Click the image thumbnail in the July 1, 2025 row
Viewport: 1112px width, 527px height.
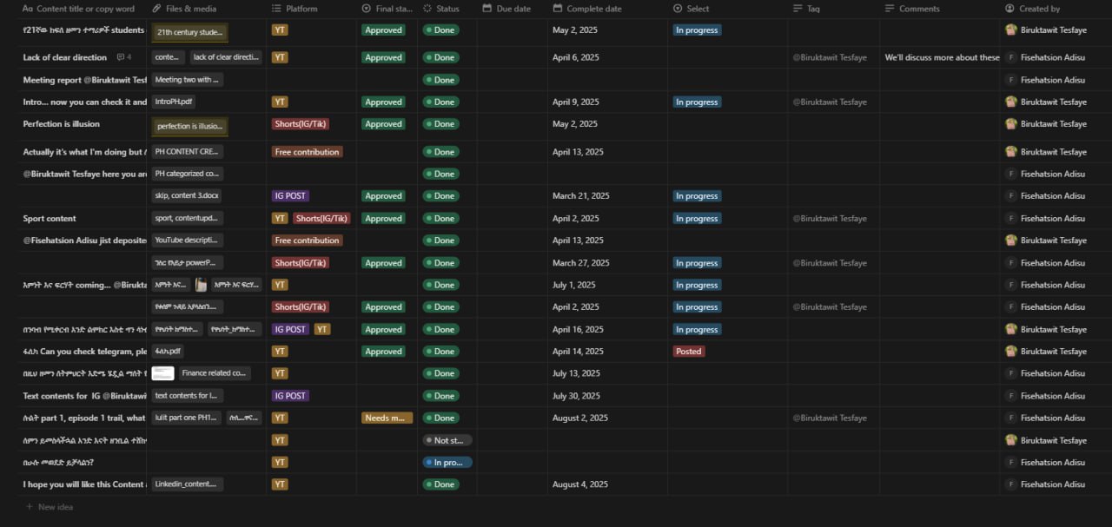(x=201, y=285)
